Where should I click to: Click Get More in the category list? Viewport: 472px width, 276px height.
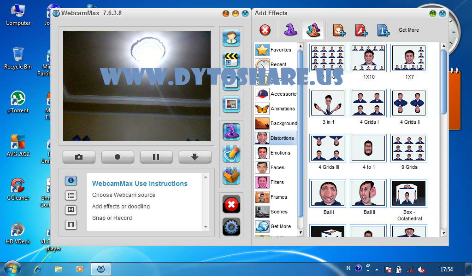point(276,226)
